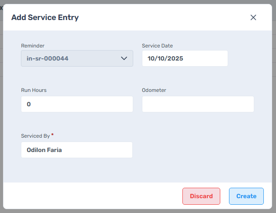This screenshot has width=276, height=213.
Task: Click the Run Hours label
Action: (34, 90)
